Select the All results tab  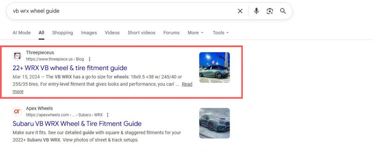point(41,33)
